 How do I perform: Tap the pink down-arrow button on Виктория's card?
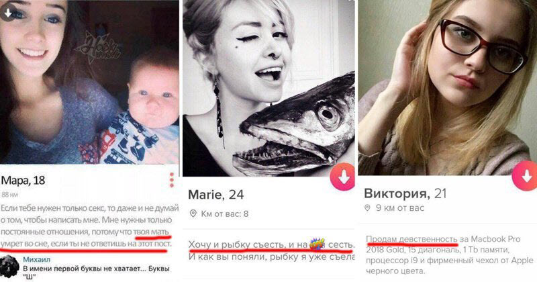click(x=525, y=176)
